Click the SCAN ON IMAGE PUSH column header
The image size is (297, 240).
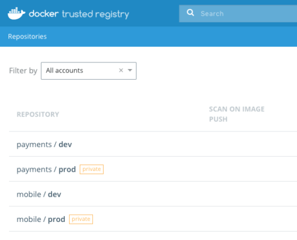point(237,114)
